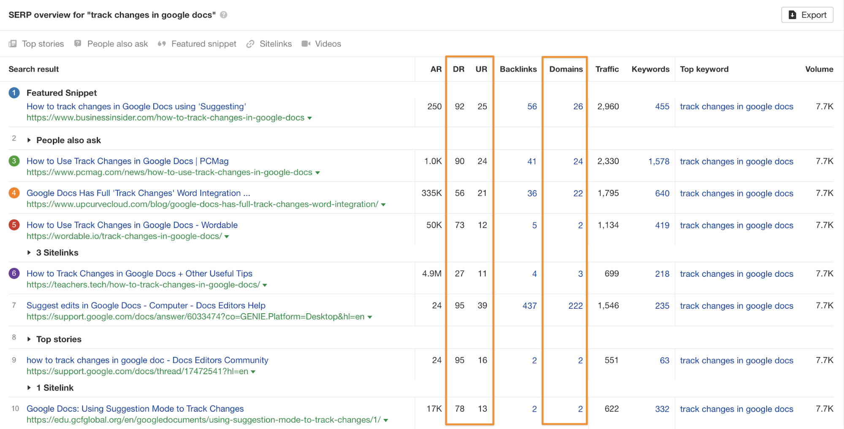The width and height of the screenshot is (844, 429).
Task: Open the businessinsider.com URL dropdown arrow
Action: tap(309, 118)
